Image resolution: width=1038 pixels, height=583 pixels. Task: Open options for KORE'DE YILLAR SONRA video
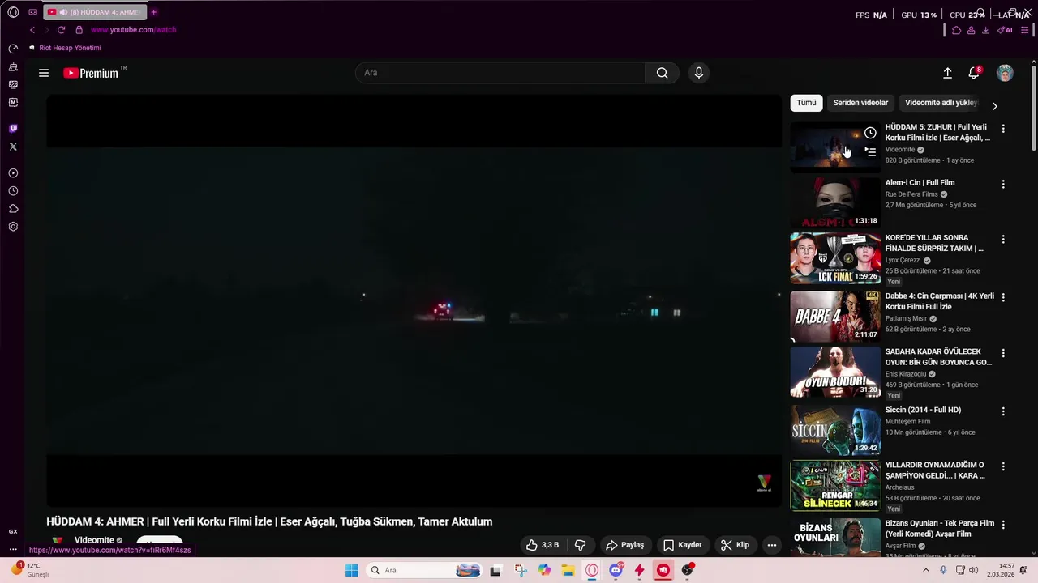[x=1003, y=240]
